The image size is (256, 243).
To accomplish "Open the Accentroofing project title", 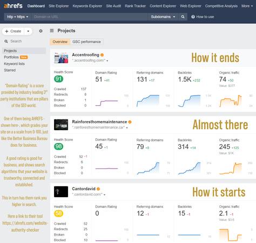I will pyautogui.click(x=85, y=55).
